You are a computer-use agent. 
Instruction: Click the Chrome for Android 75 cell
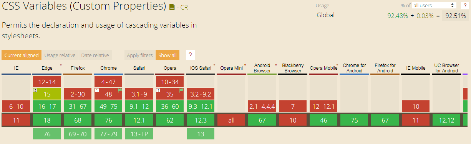point(354,120)
